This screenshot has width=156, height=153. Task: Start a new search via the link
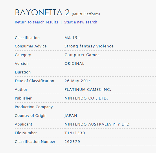click(x=80, y=22)
